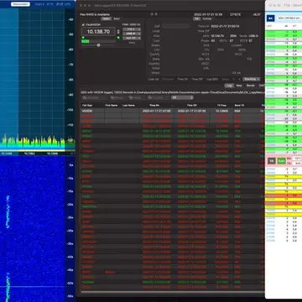Sort by the TX Freq column header
Image resolution: width=302 pixels, height=302 pixels.
221,106
